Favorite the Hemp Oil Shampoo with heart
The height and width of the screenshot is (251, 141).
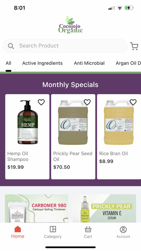point(41,102)
